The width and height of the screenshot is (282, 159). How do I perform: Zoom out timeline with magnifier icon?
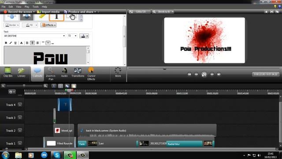(3, 86)
